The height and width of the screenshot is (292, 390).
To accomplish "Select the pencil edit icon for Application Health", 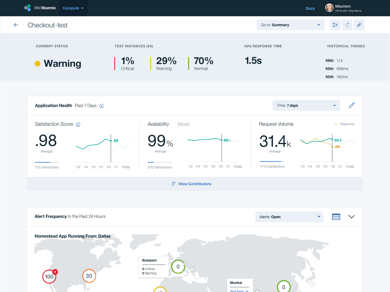I will point(351,105).
